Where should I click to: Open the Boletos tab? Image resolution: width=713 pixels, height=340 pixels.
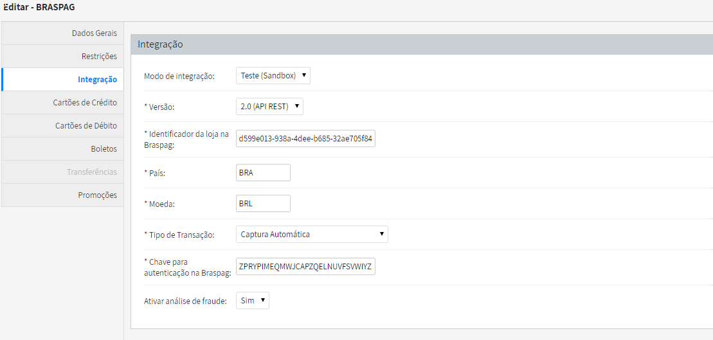tap(62, 149)
